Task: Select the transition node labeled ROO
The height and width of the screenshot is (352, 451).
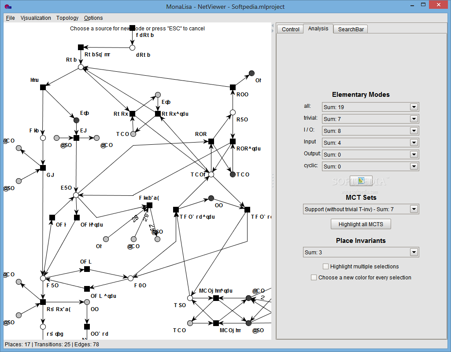Action: pos(233,88)
